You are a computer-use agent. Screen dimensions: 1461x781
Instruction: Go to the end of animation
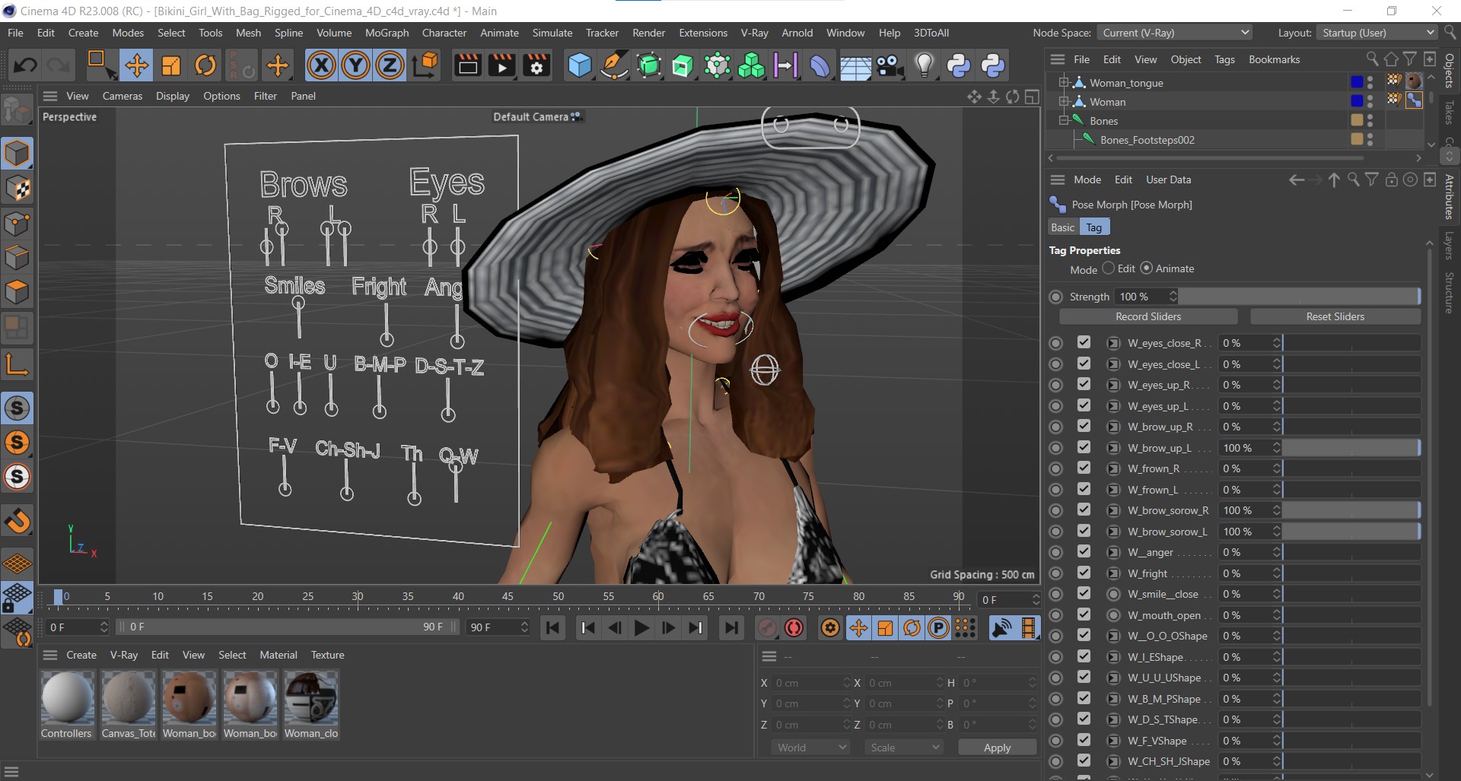731,628
